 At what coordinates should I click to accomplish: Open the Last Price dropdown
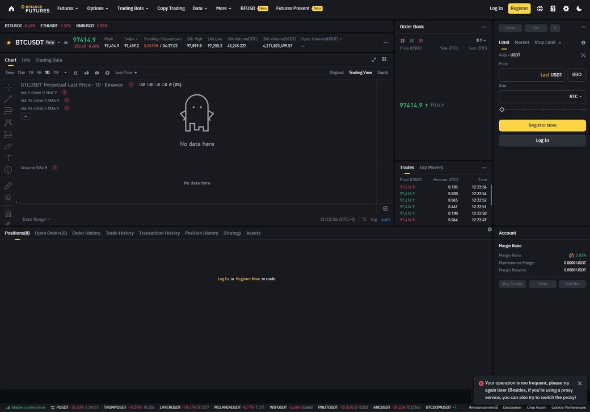tap(126, 73)
